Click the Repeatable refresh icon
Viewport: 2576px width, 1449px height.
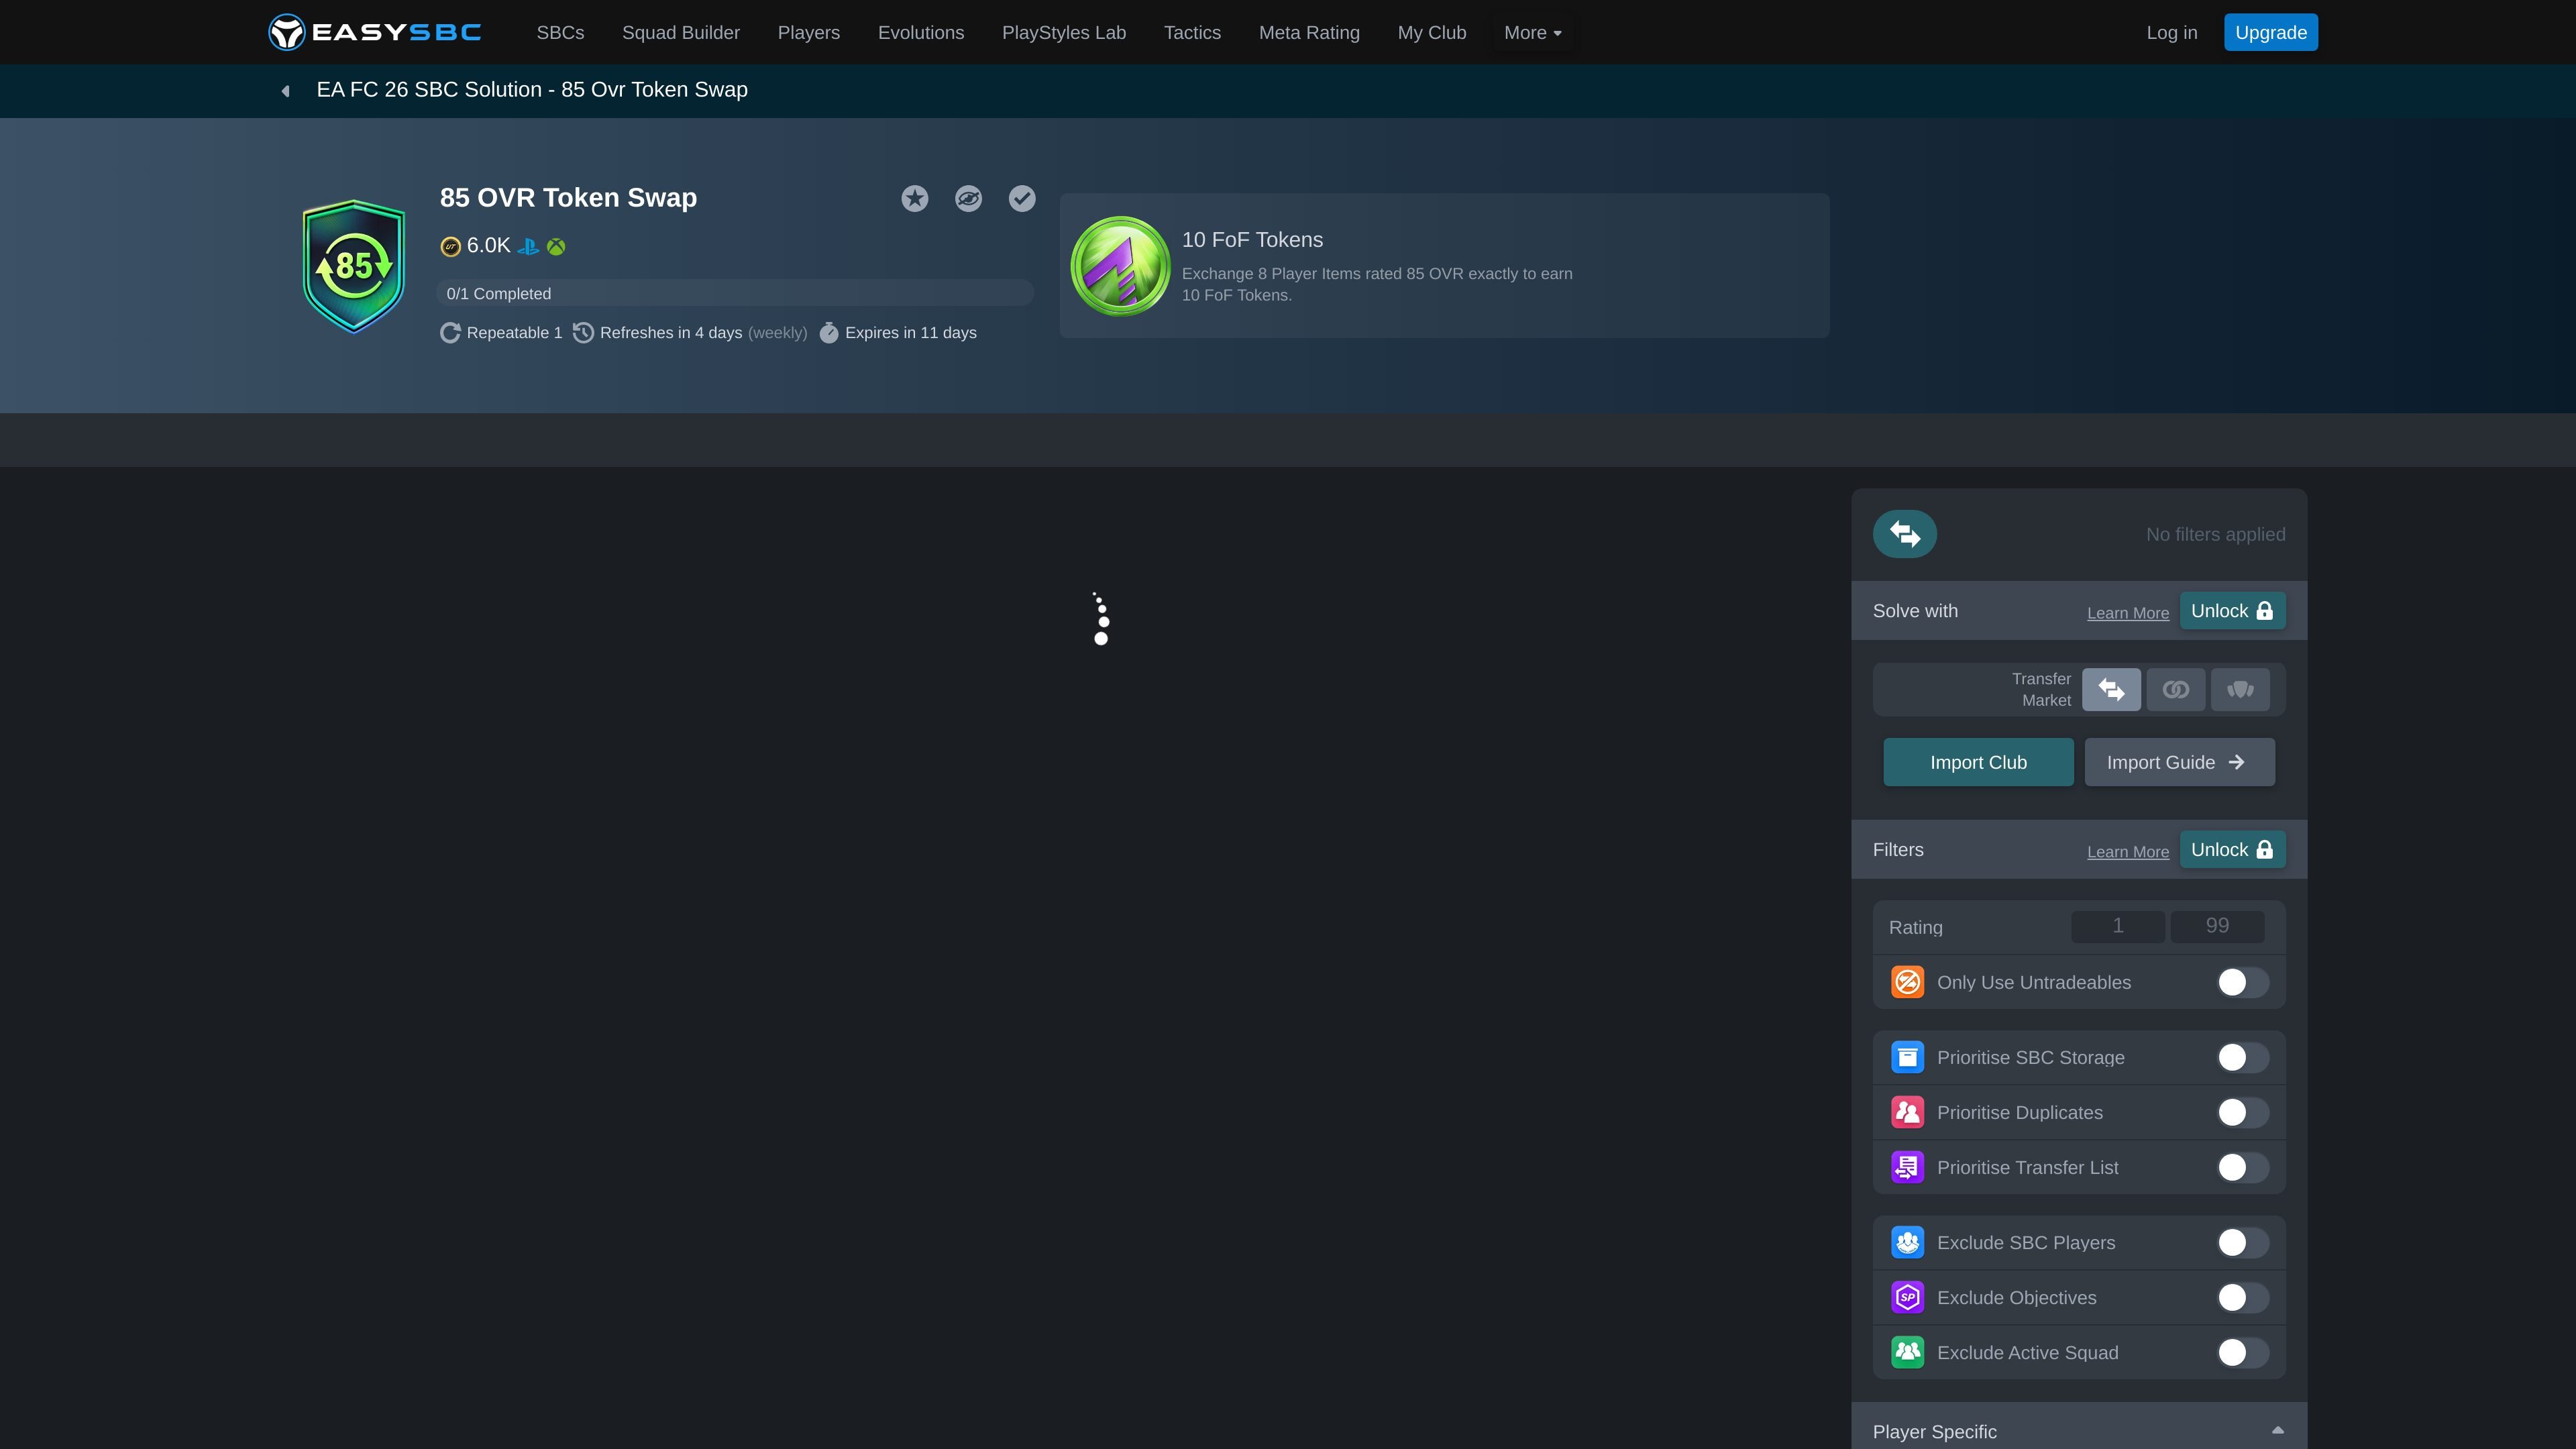[x=450, y=333]
